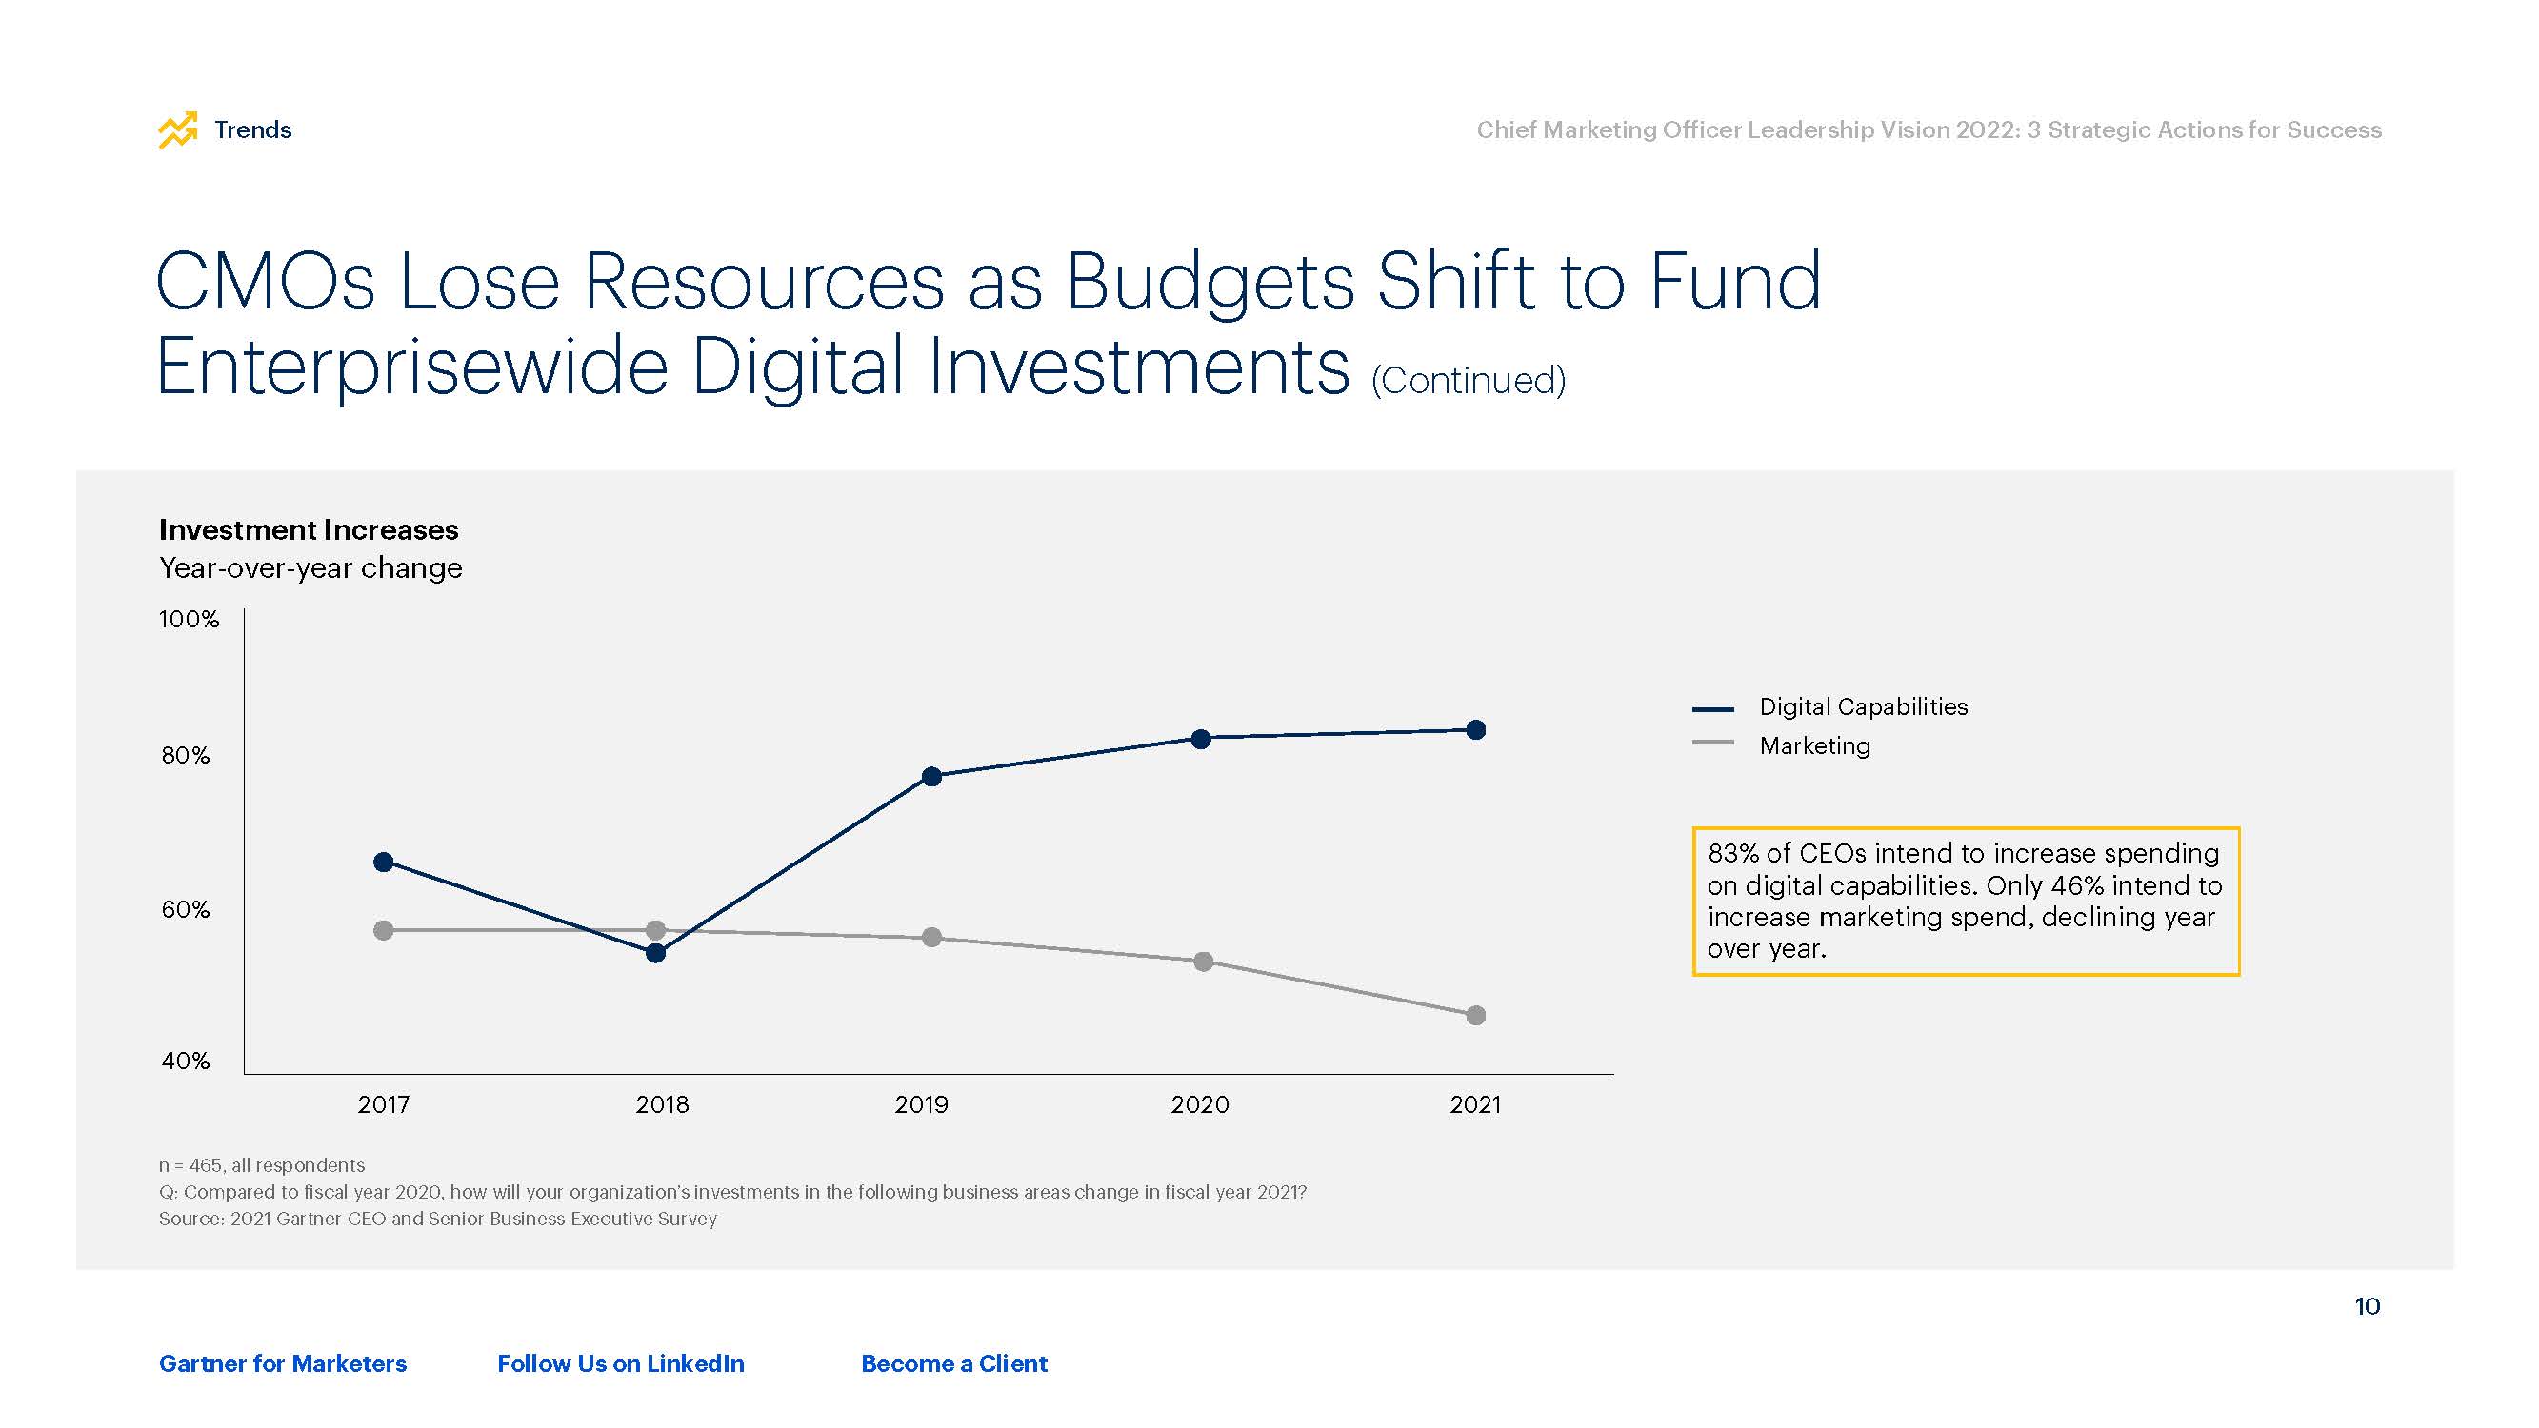This screenshot has width=2539, height=1428.
Task: Click the Digital Capabilities 2018 data point
Action: 655,953
